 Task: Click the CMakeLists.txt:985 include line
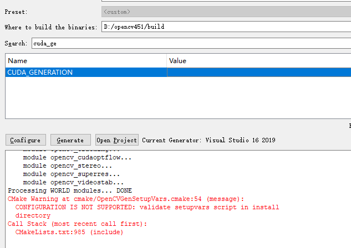[69, 232]
